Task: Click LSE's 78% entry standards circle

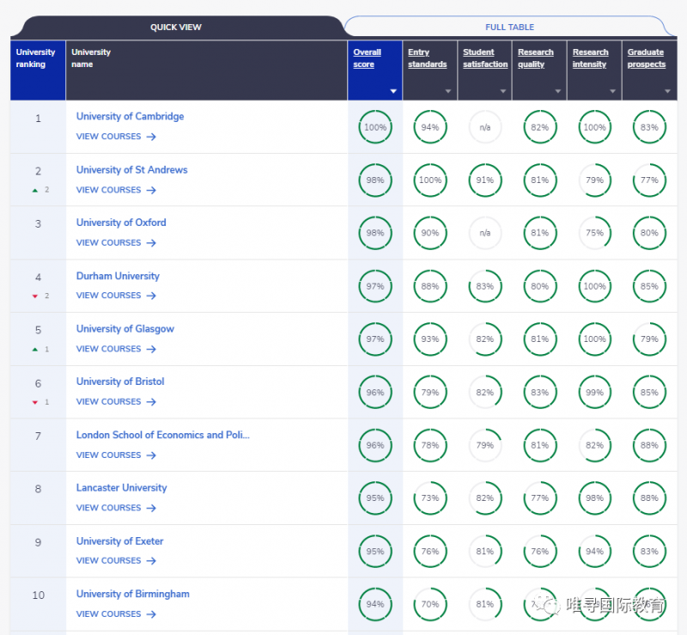Action: coord(430,445)
